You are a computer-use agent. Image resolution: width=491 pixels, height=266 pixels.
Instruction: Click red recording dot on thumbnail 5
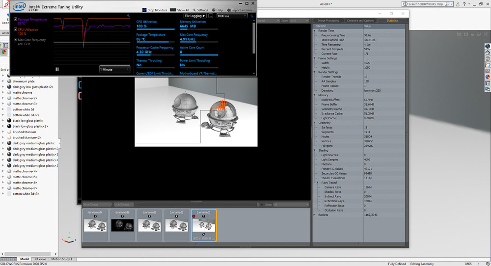pyautogui.click(x=194, y=216)
